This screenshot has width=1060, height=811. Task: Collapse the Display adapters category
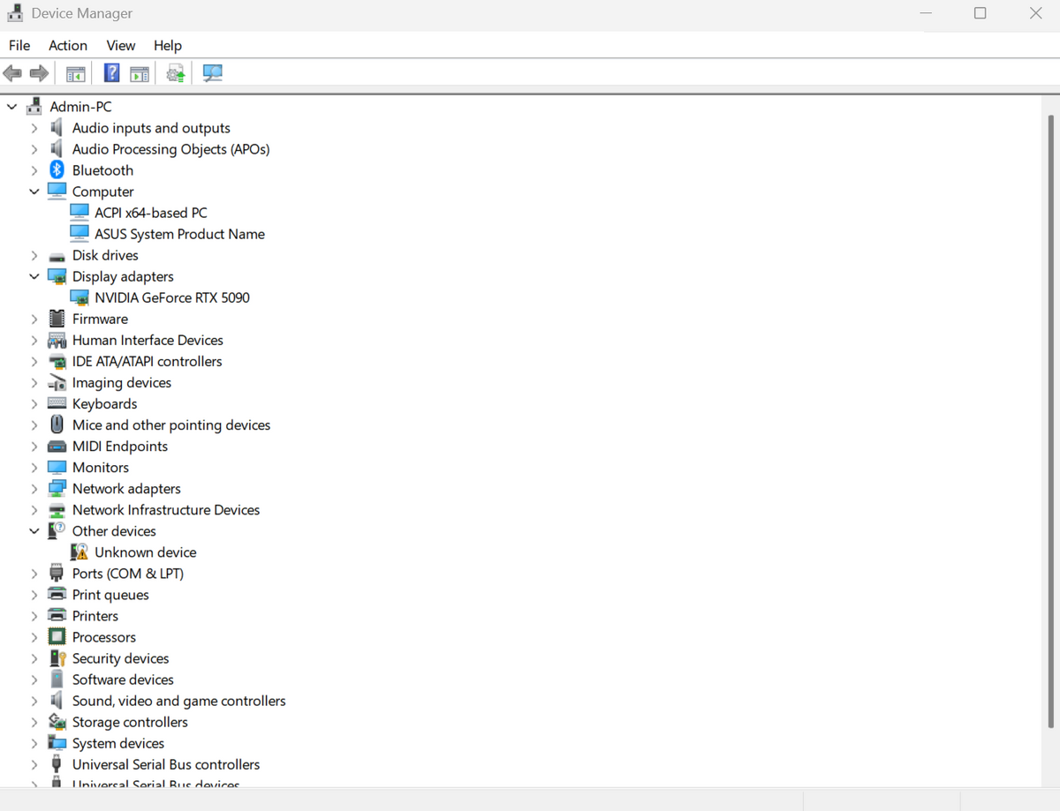click(x=34, y=276)
